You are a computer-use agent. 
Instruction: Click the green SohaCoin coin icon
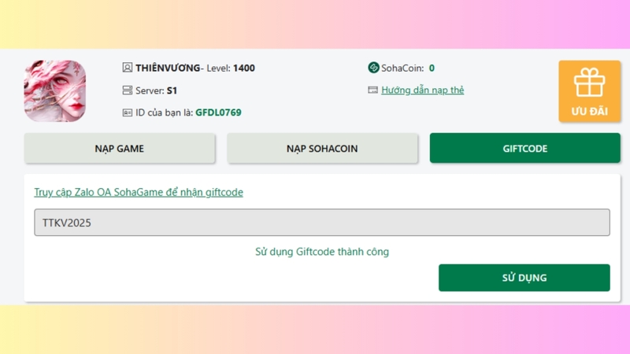click(x=373, y=68)
